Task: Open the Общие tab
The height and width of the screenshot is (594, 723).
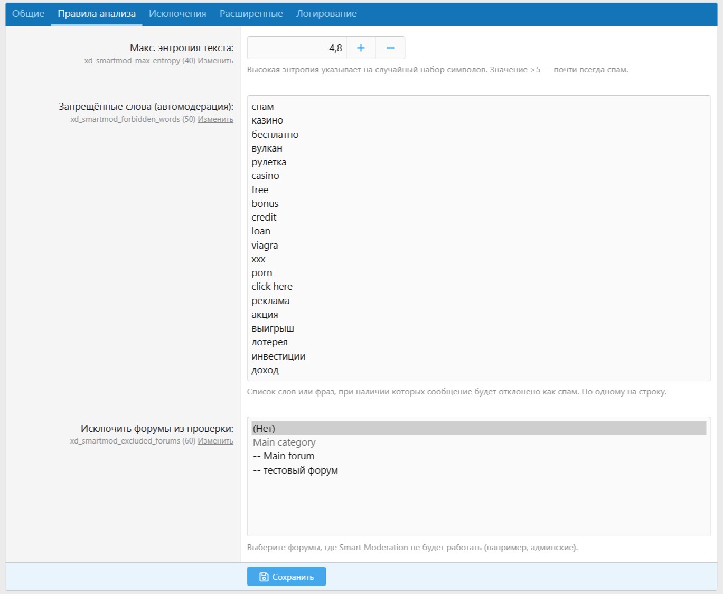Action: click(28, 14)
